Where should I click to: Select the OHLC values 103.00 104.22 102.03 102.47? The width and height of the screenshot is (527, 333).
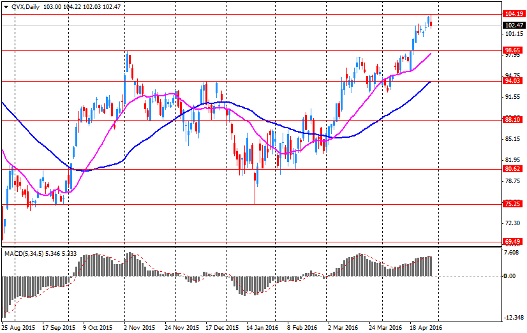click(x=82, y=7)
